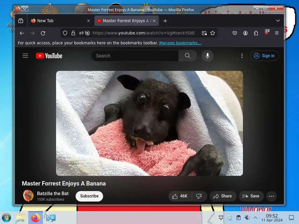
Task: Subscribe to Batzilla the Bat
Action: tap(89, 196)
